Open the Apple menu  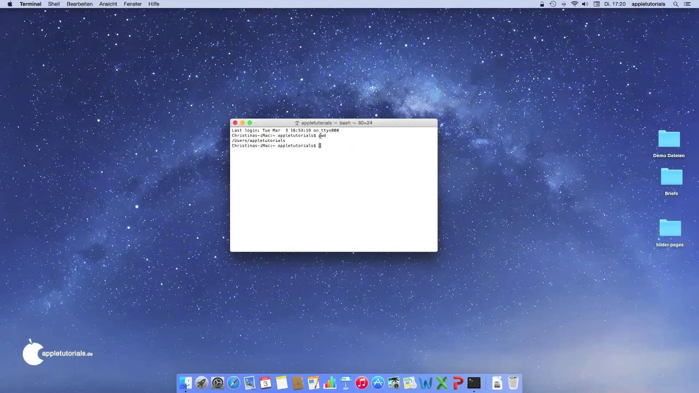tap(9, 4)
